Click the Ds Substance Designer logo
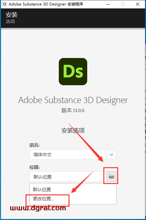 [73, 72]
